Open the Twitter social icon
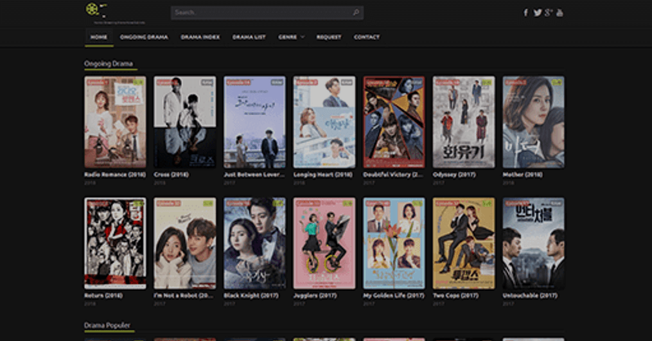This screenshot has height=341, width=652. click(537, 13)
